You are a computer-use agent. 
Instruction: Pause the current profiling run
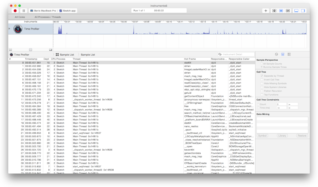coord(24,11)
